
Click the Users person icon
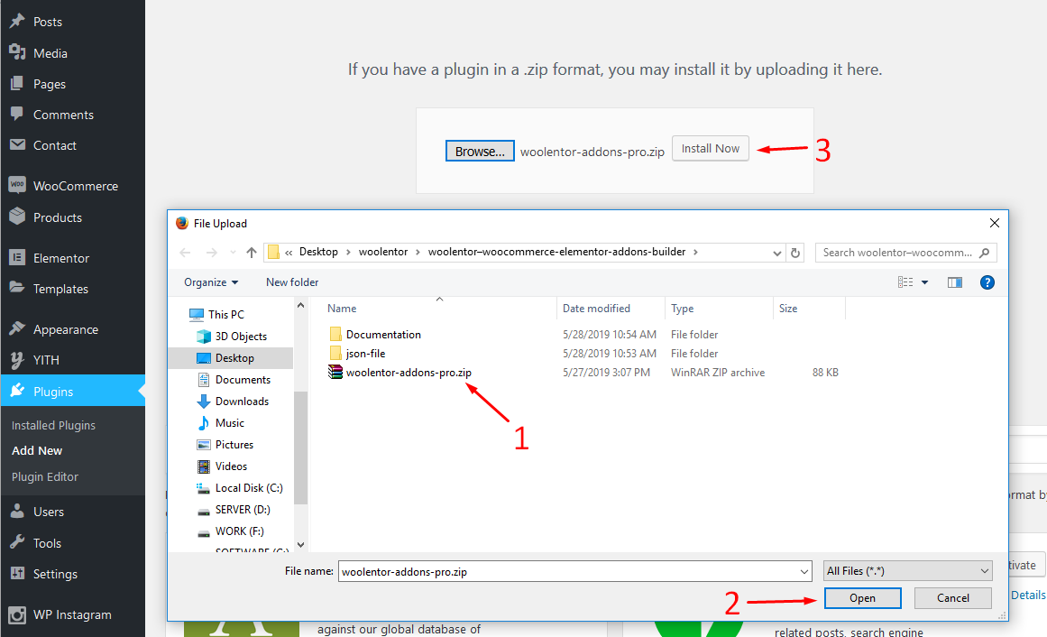(17, 512)
